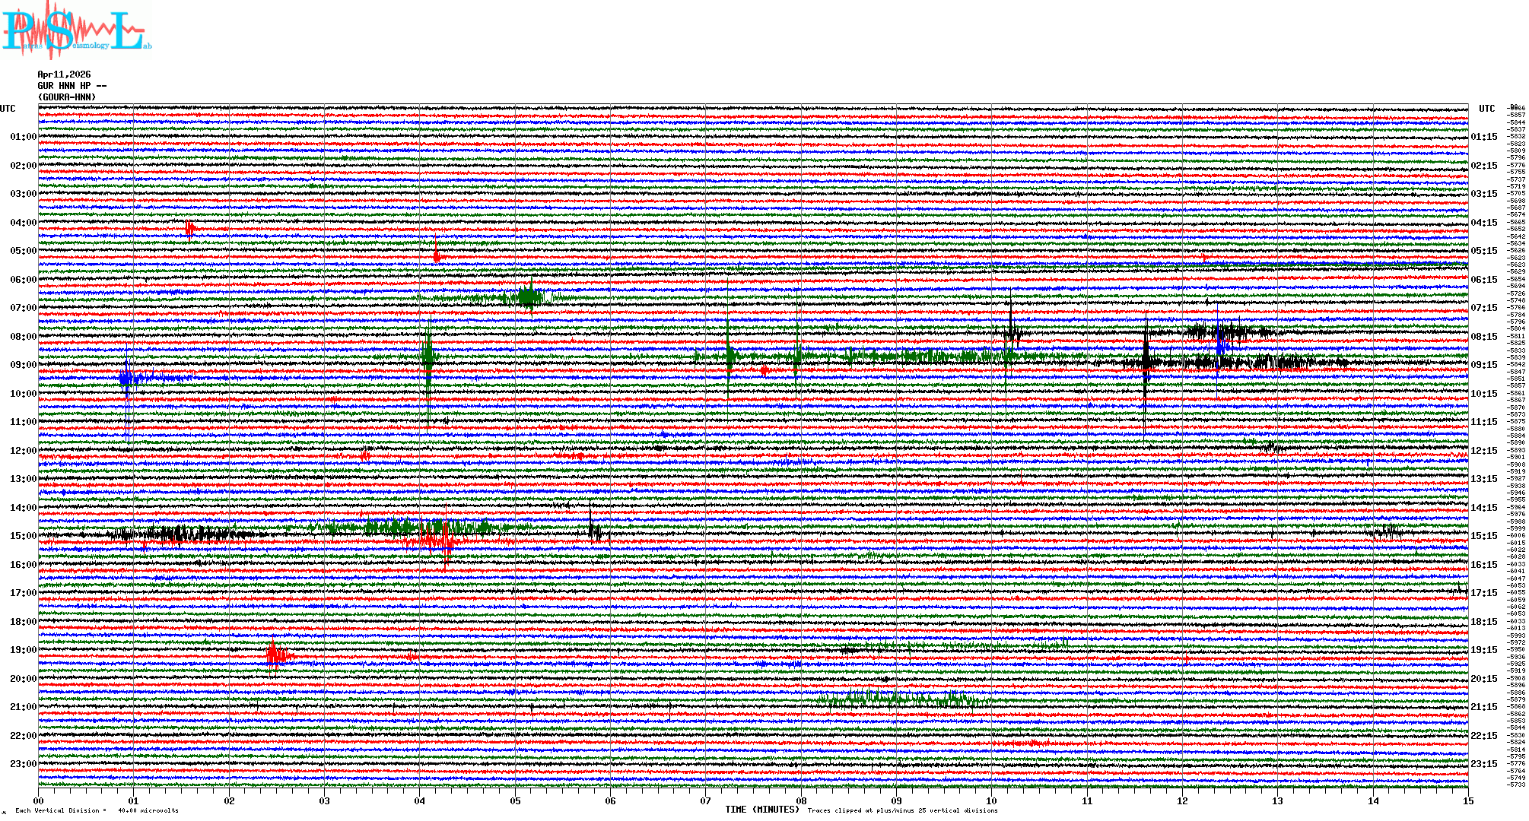1529x821 pixels.
Task: Click the vertical division microvolts note
Action: [x=97, y=810]
